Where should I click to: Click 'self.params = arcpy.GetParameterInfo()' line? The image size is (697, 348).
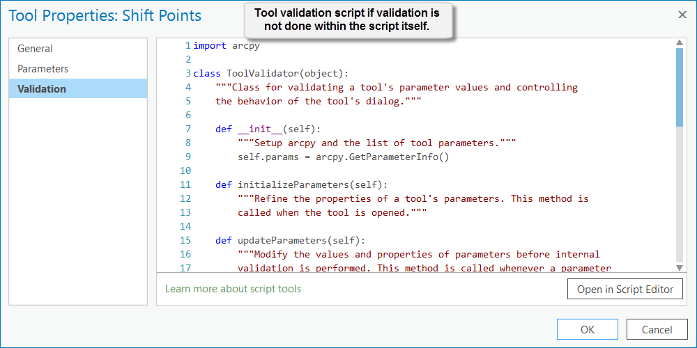[x=343, y=157]
